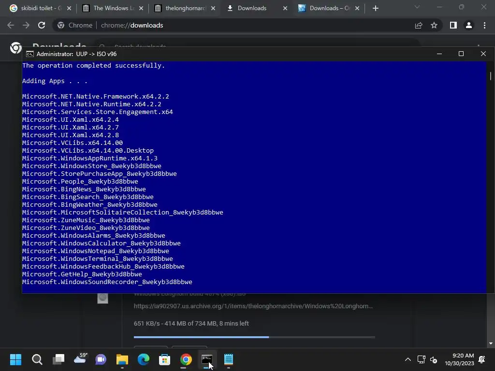495x371 pixels.
Task: Share this page icon in address bar
Action: coord(419,25)
